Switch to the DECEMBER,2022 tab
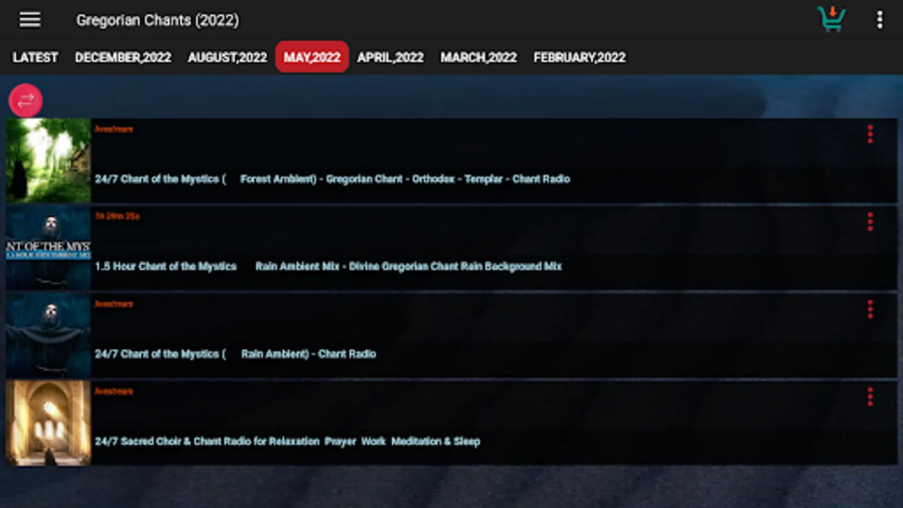Viewport: 903px width, 508px height. click(123, 57)
